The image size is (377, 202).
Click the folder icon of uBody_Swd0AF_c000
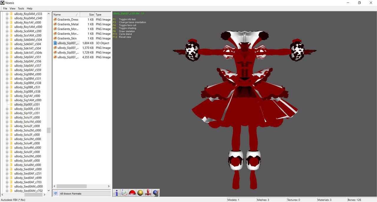pos(11,169)
